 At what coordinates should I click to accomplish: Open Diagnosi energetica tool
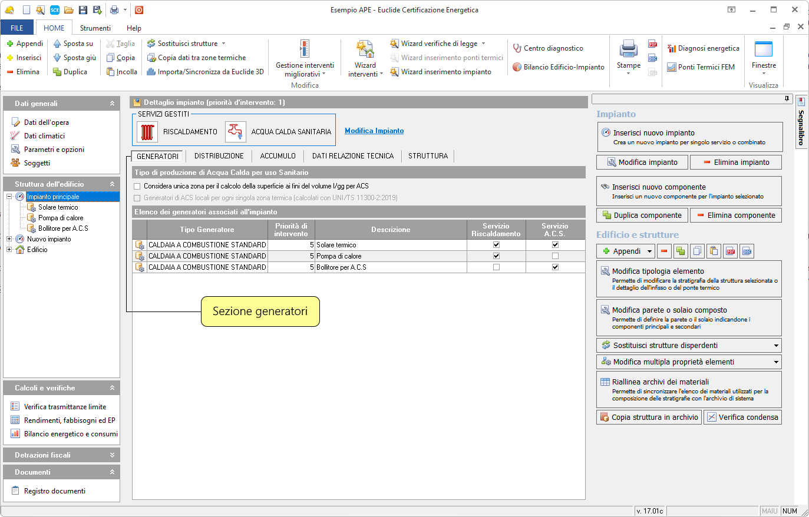tap(703, 48)
